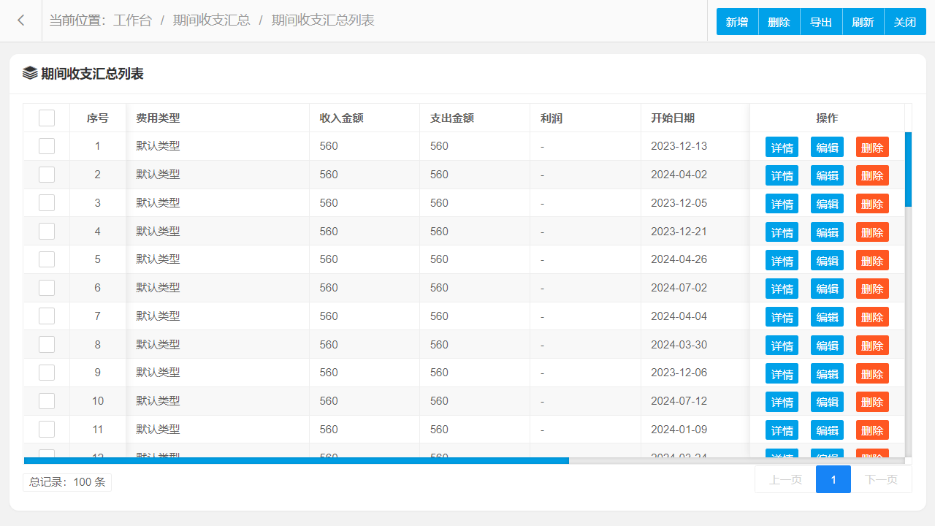This screenshot has height=526, width=935.
Task: Delete row 6 dated 2024-07-02
Action: 872,289
